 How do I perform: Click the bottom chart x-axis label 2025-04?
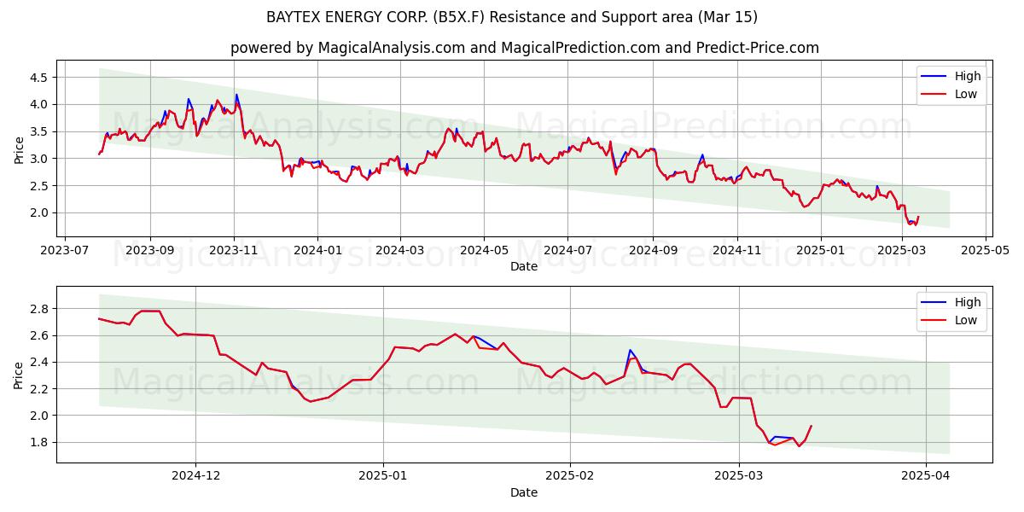coord(926,477)
